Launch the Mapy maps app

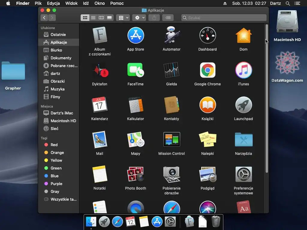[x=136, y=140]
